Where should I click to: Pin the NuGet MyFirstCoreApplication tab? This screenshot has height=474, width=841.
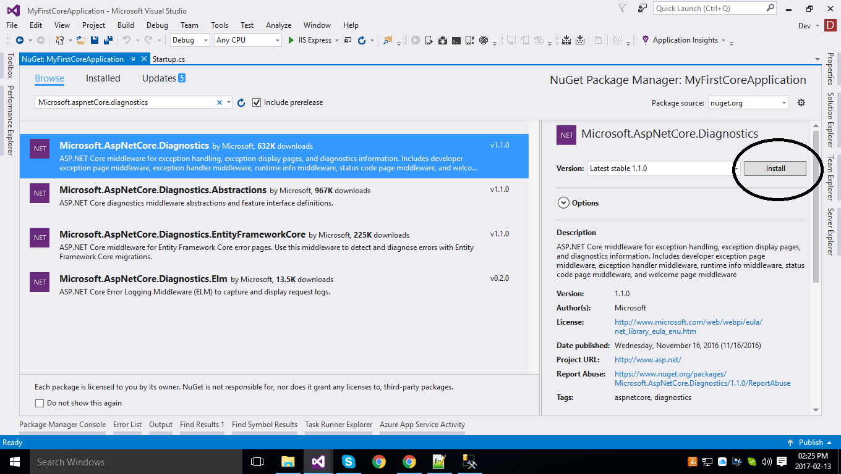pos(132,59)
